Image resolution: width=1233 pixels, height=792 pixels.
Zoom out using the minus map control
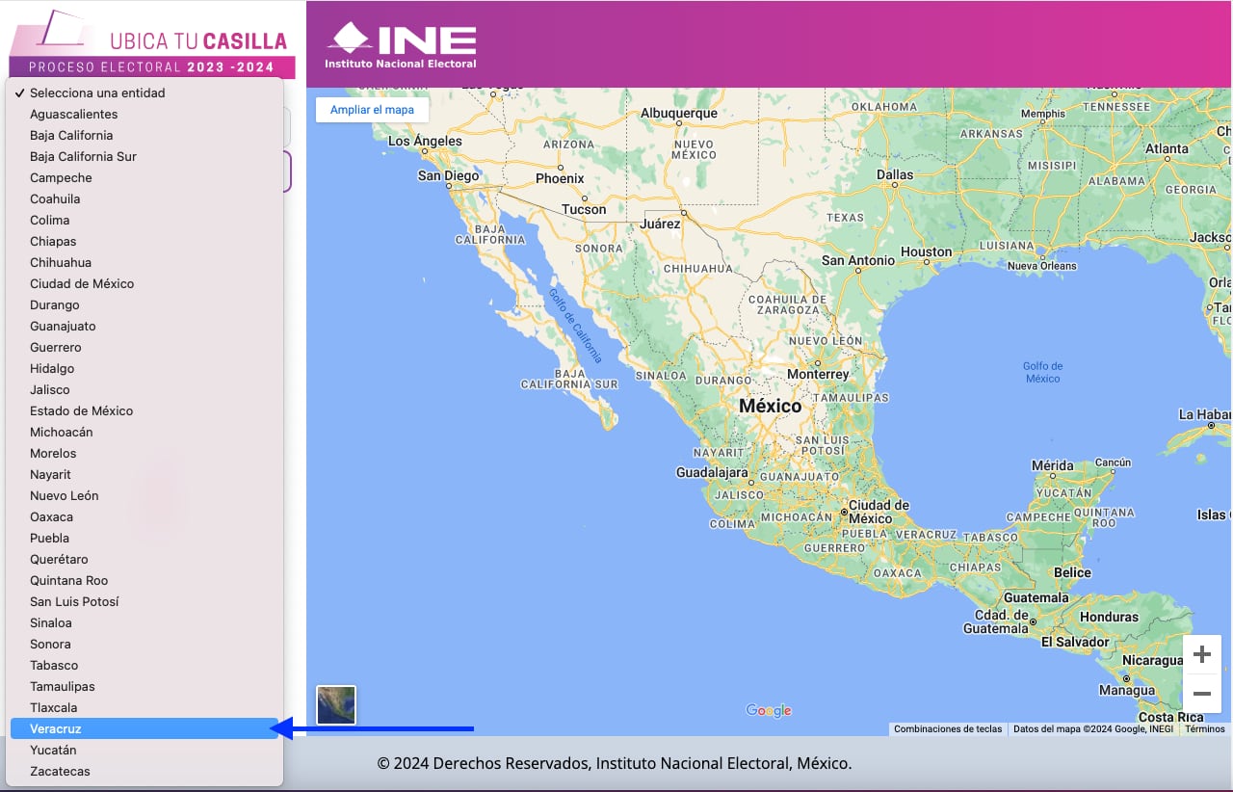(x=1202, y=693)
